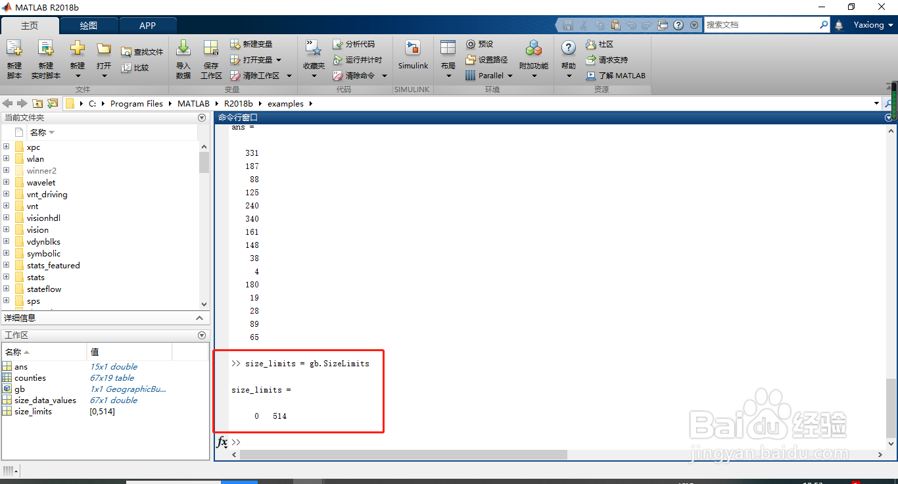Click Set Path (设置路径)
The width and height of the screenshot is (898, 484).
pos(486,60)
